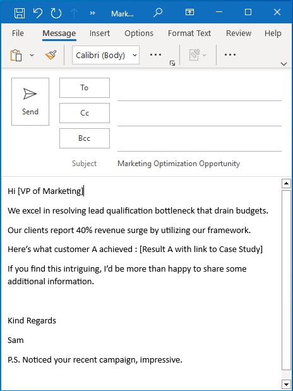293x391 pixels.
Task: Place cursor in 'Hi [VP of Marketing]' line
Action: [45, 191]
